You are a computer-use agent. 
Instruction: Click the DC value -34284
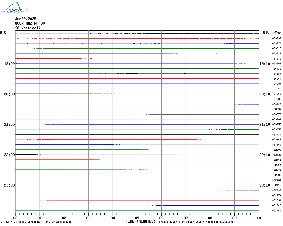click(277, 84)
